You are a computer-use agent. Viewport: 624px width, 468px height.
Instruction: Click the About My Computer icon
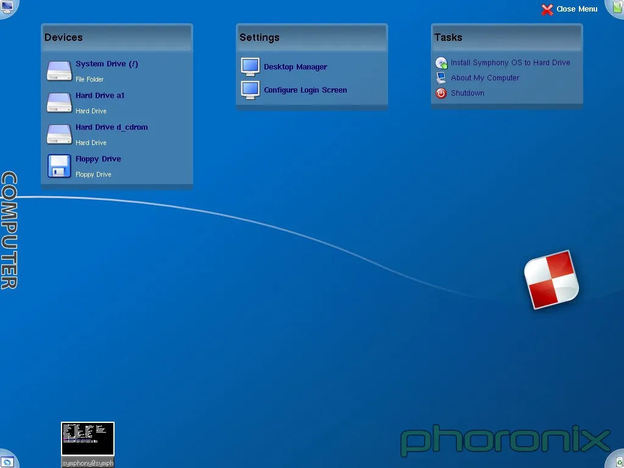(441, 78)
